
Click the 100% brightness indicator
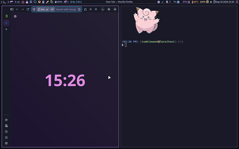204,2
